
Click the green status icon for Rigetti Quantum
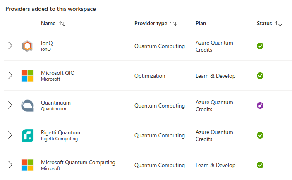260,135
